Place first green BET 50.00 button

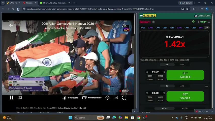coord(185,75)
